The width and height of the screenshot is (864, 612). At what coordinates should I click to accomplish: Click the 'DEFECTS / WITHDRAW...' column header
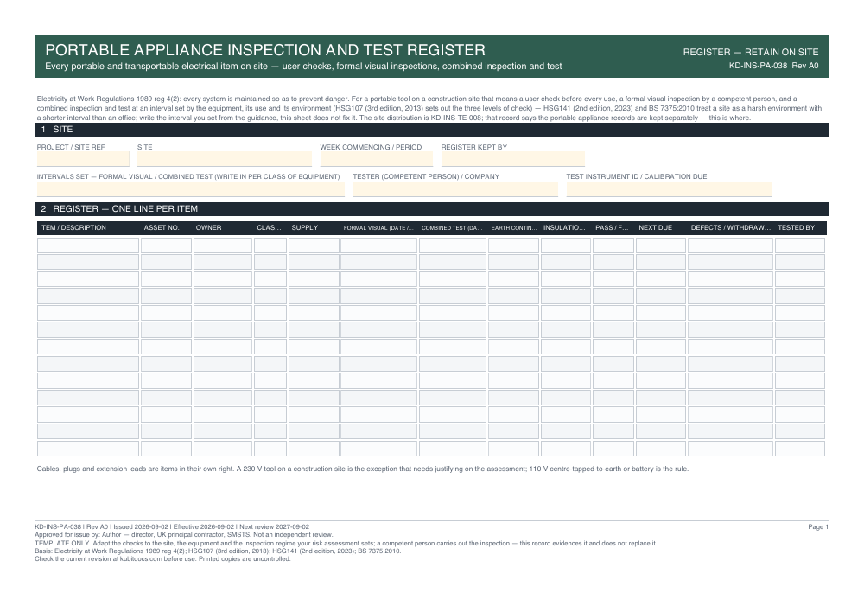pyautogui.click(x=731, y=227)
